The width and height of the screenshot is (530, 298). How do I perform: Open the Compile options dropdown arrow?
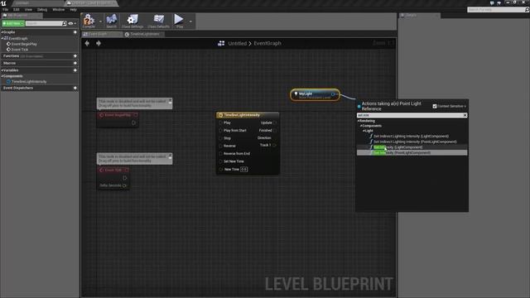100,22
